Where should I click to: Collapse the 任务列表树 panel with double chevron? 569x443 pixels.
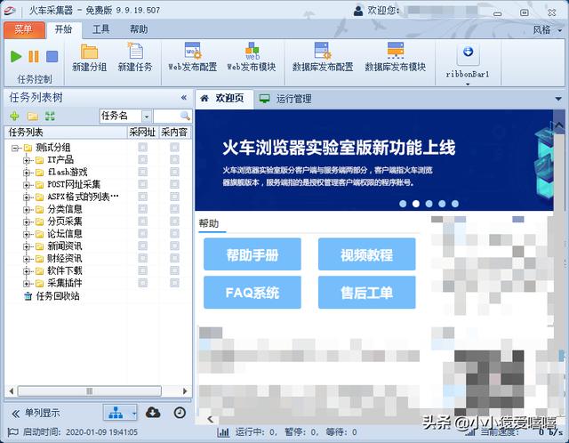click(184, 97)
